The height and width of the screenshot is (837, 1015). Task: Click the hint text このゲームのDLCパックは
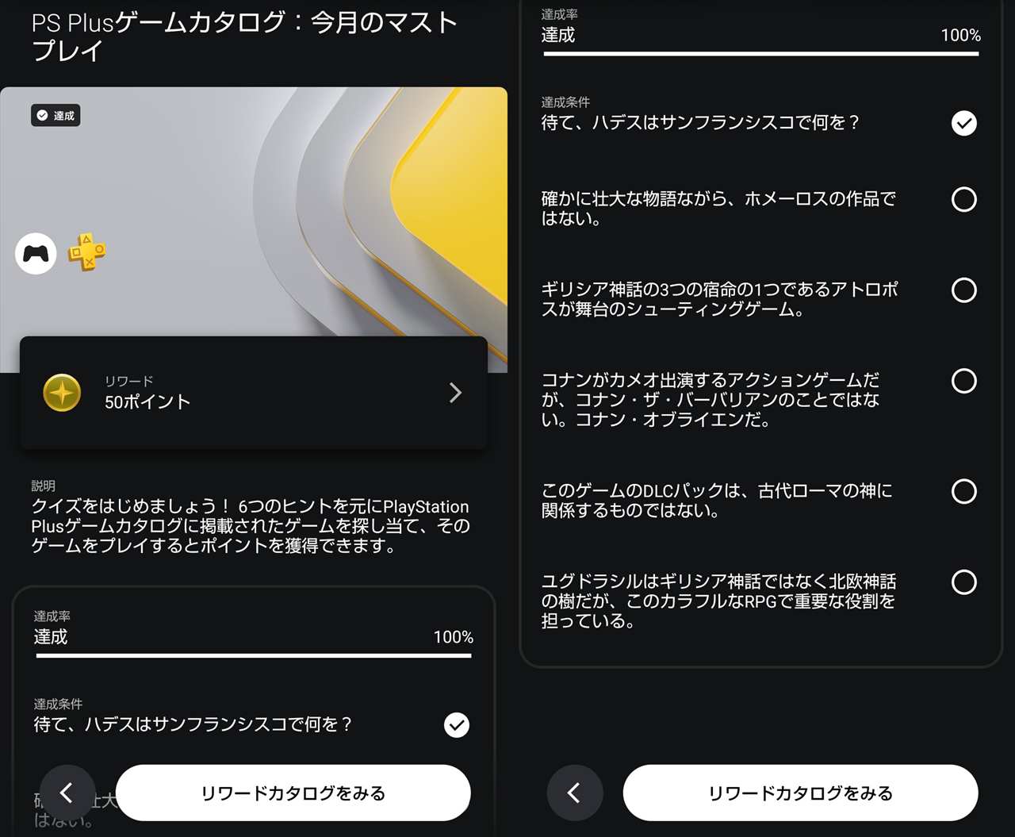point(717,501)
